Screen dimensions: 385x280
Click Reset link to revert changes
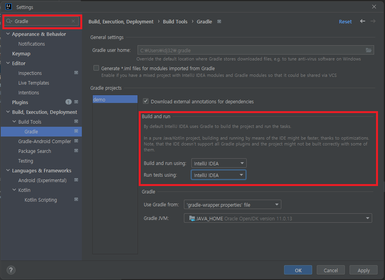[x=345, y=21]
